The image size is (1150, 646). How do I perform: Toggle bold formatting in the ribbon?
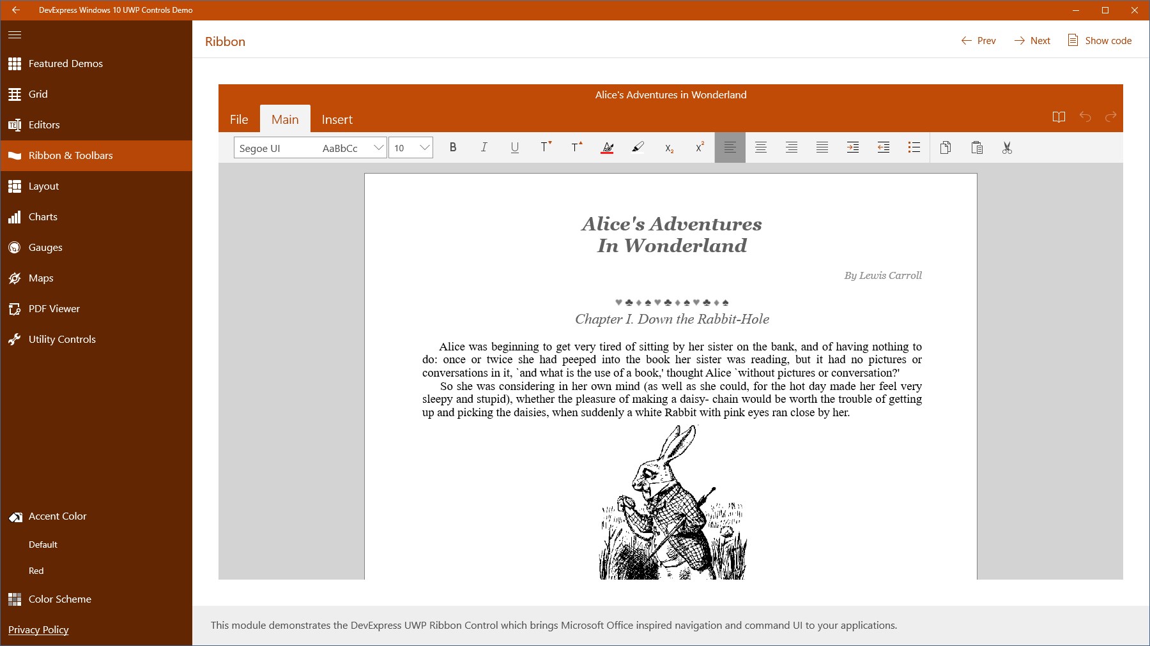pos(453,147)
